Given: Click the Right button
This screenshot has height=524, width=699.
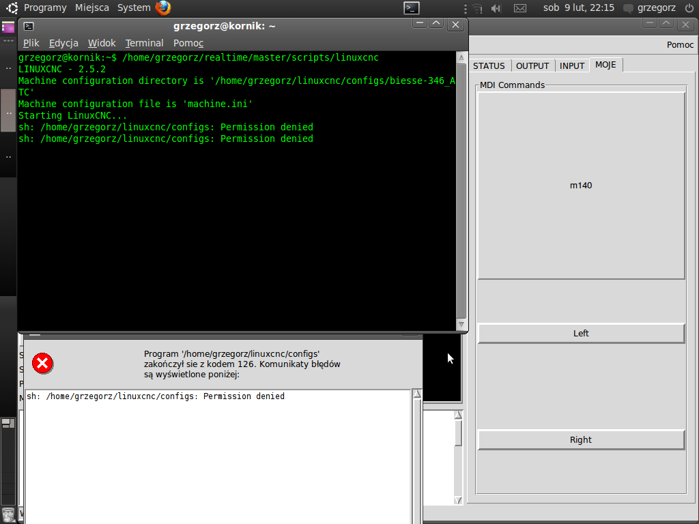Looking at the screenshot, I should coord(581,440).
